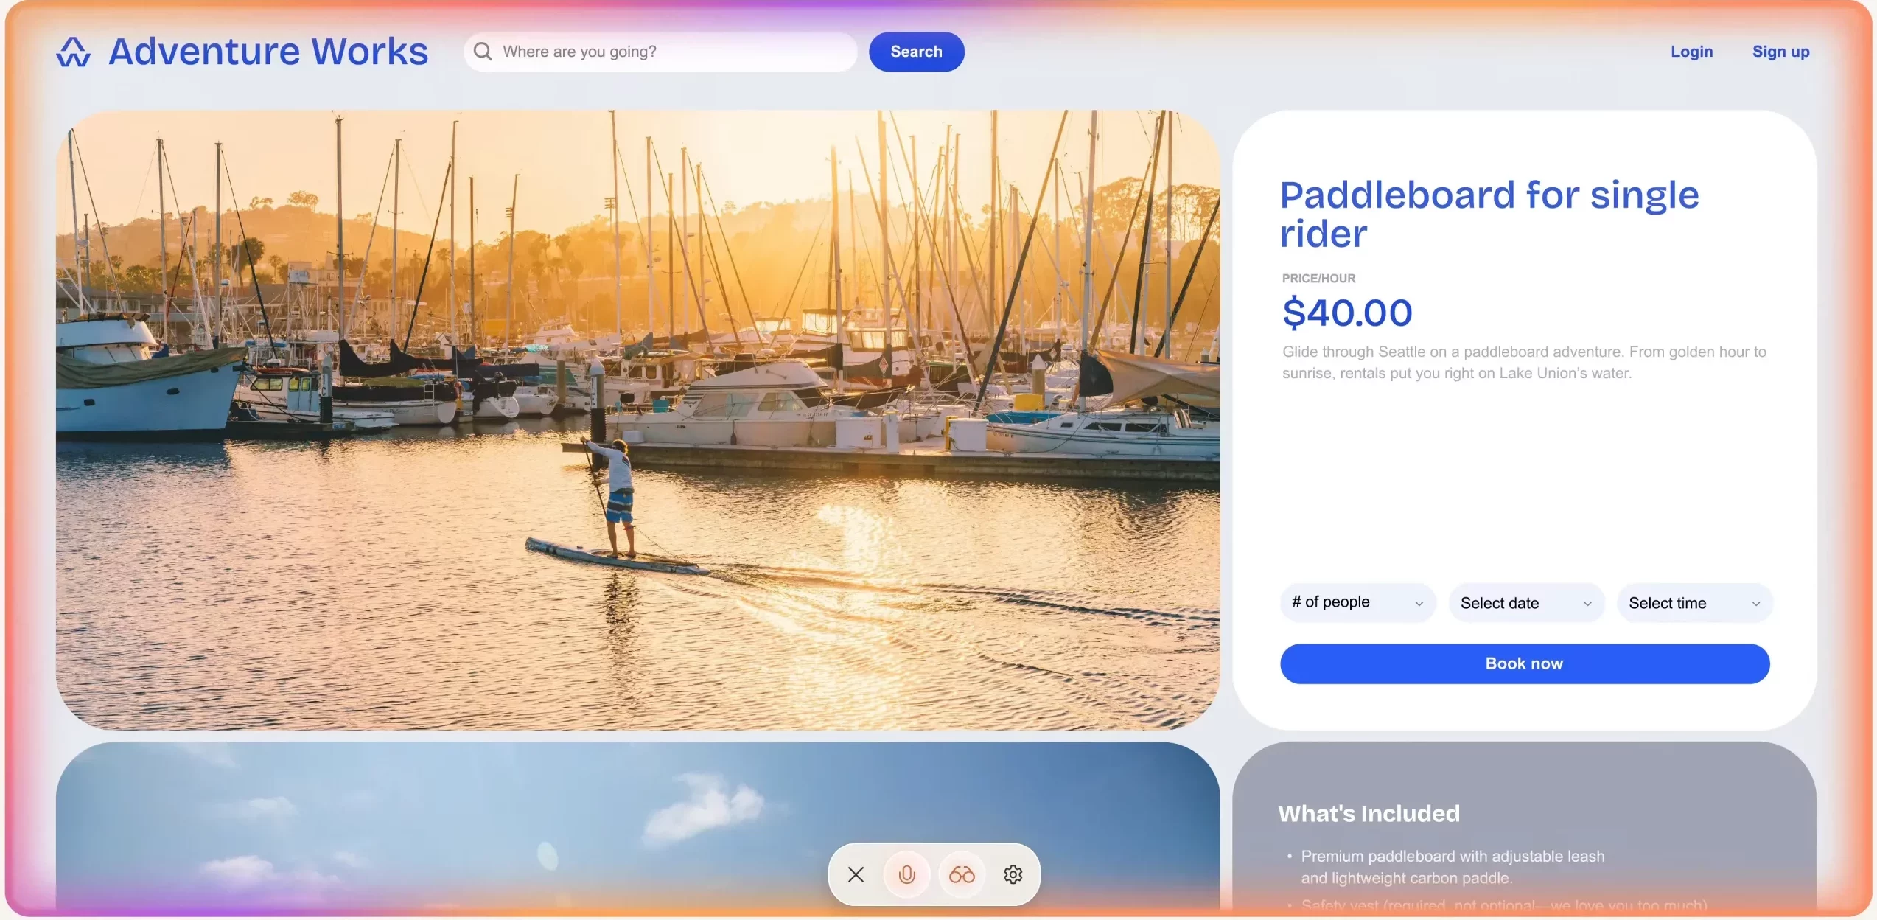The image size is (1877, 920).
Task: Click the Login link
Action: click(x=1691, y=52)
